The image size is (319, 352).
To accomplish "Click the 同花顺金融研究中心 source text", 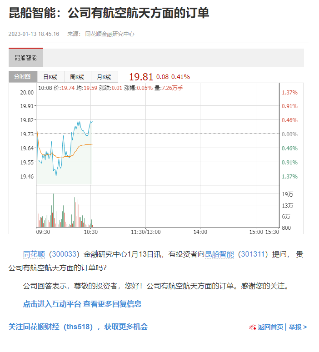I will point(110,34).
